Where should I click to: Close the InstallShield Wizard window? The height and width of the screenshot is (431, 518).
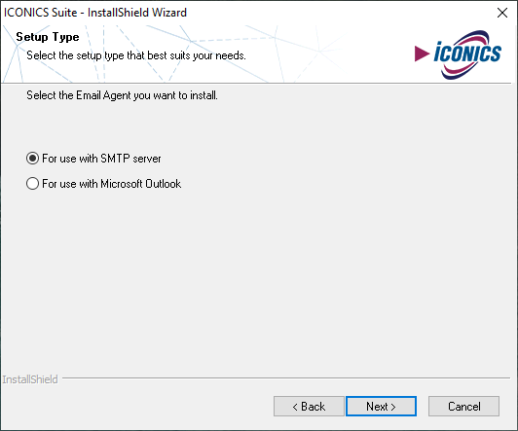tap(502, 13)
